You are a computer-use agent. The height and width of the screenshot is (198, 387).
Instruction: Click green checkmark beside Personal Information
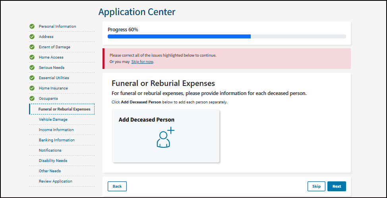coord(32,27)
